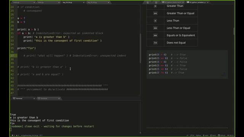
Task: Click the != operator symbol in table
Action: pos(155,43)
